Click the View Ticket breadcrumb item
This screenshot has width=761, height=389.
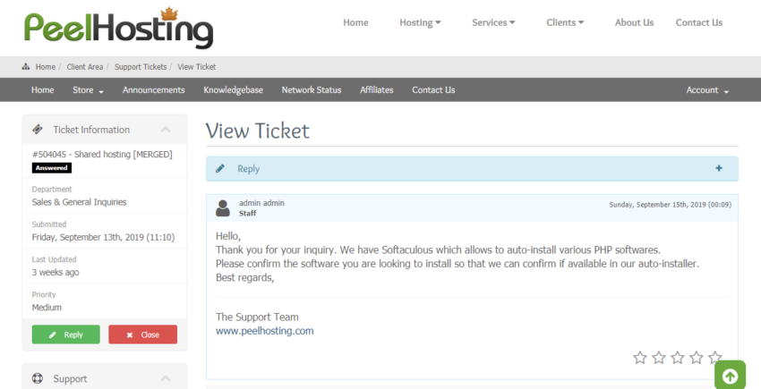(x=197, y=67)
